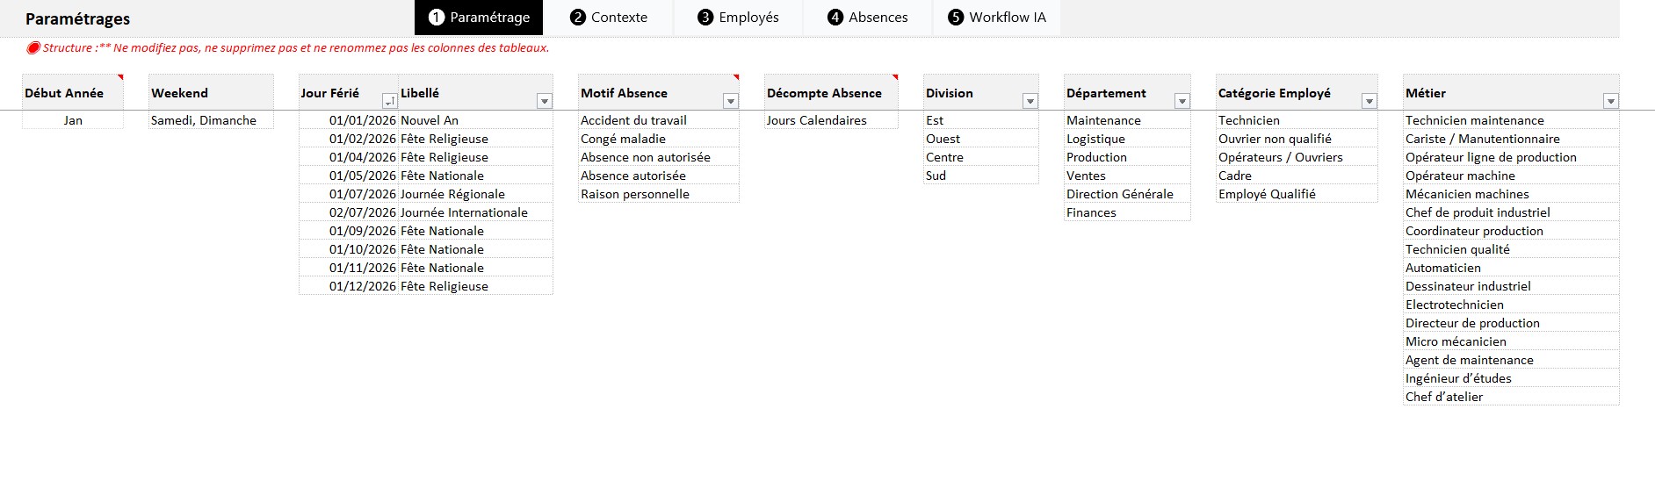Screen dimensions: 1655x495
Task: Select the Cadre category cell
Action: point(1297,176)
